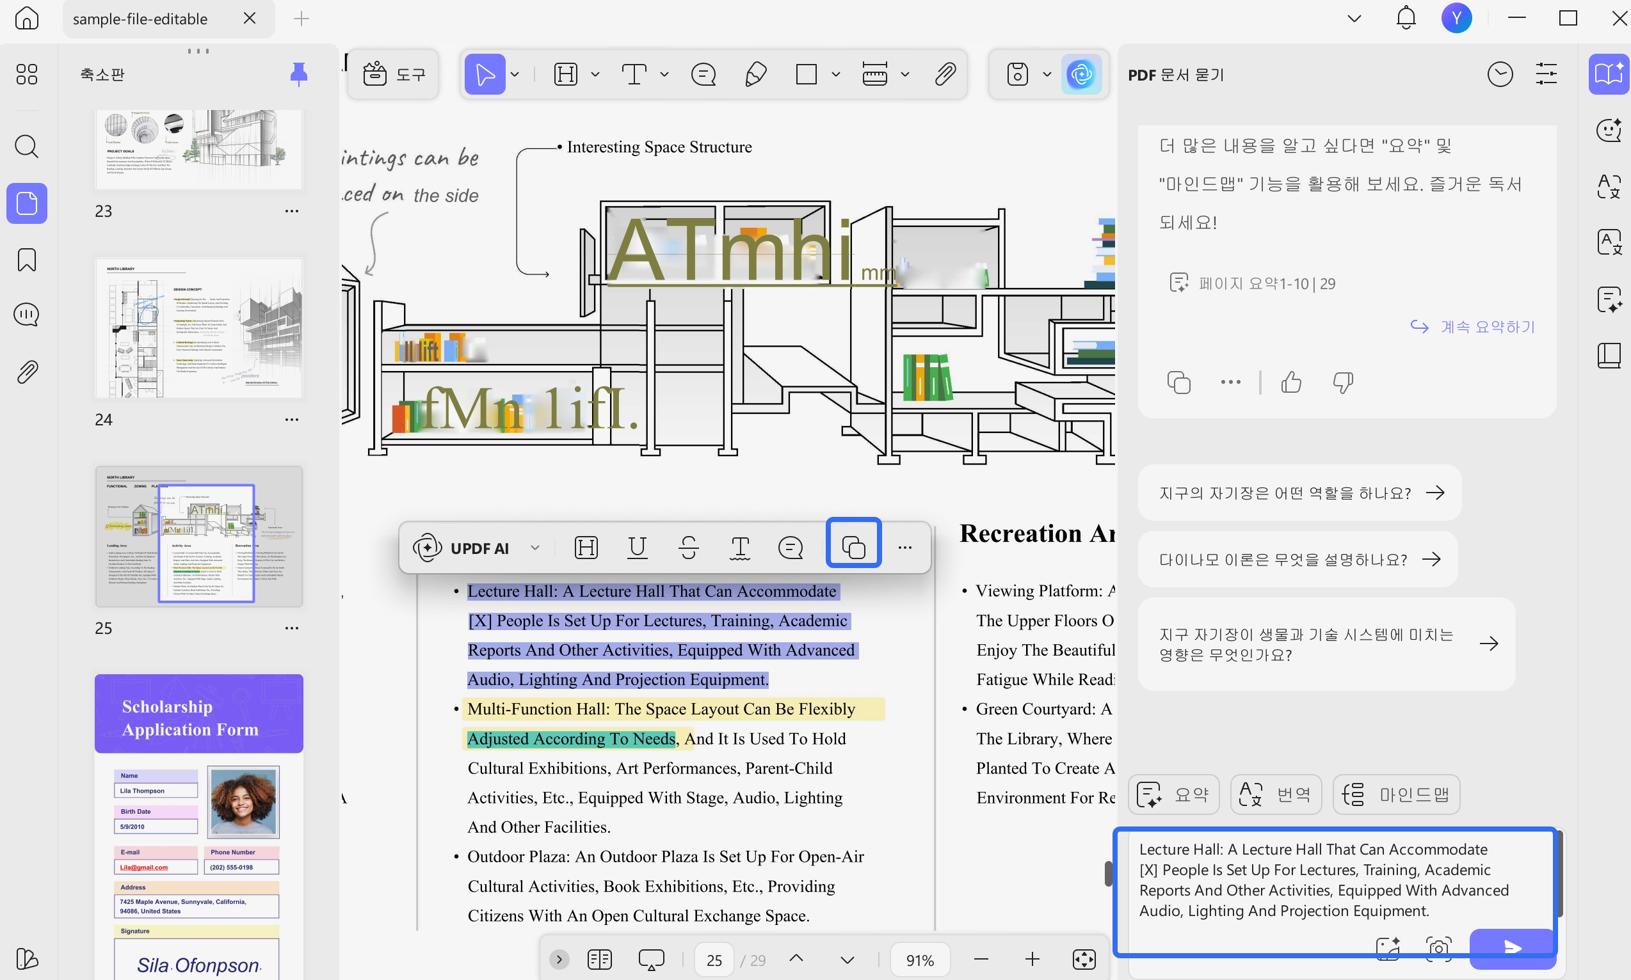The height and width of the screenshot is (980, 1631).
Task: Open the summarize icon in the right sidebar
Action: 1609,299
